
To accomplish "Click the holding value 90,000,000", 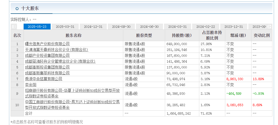I will point(176,73).
